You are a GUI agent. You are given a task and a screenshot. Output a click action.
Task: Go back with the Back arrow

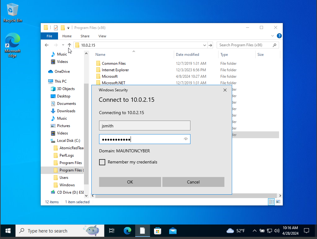47,45
